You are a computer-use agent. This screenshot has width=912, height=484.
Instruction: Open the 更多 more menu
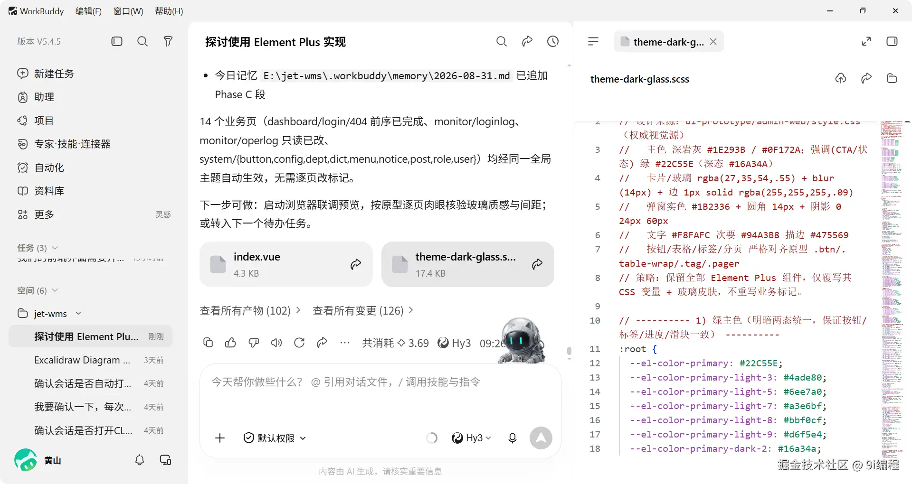click(x=36, y=214)
